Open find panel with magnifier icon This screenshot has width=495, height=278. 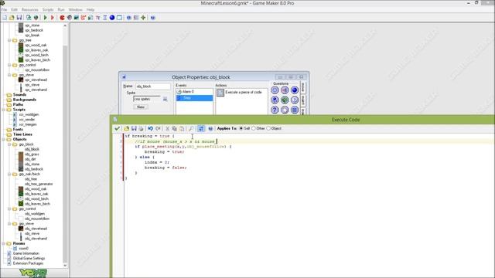tap(191, 128)
